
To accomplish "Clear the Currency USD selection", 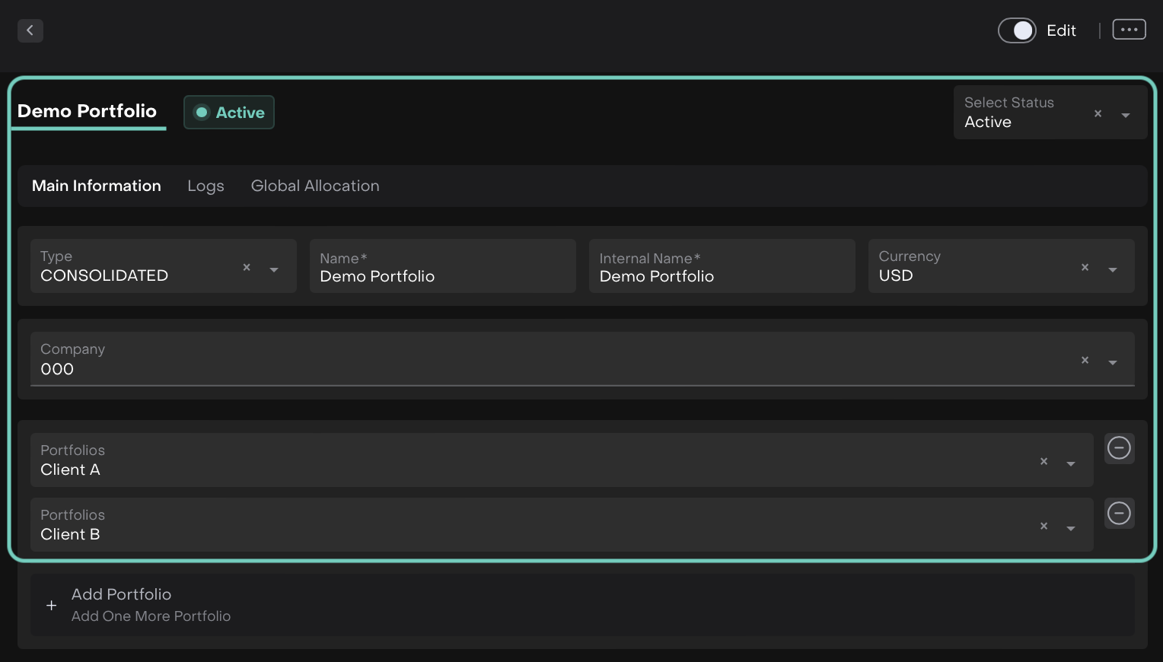I will tap(1085, 267).
